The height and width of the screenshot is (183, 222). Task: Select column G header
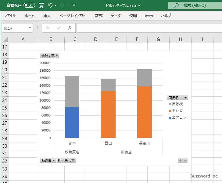coord(158,39)
